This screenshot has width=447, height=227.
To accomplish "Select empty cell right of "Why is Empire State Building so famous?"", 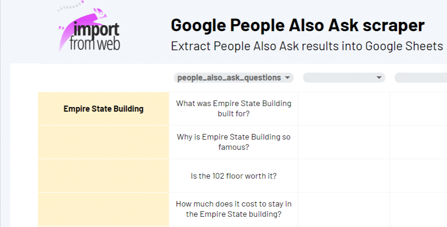I will (x=344, y=142).
